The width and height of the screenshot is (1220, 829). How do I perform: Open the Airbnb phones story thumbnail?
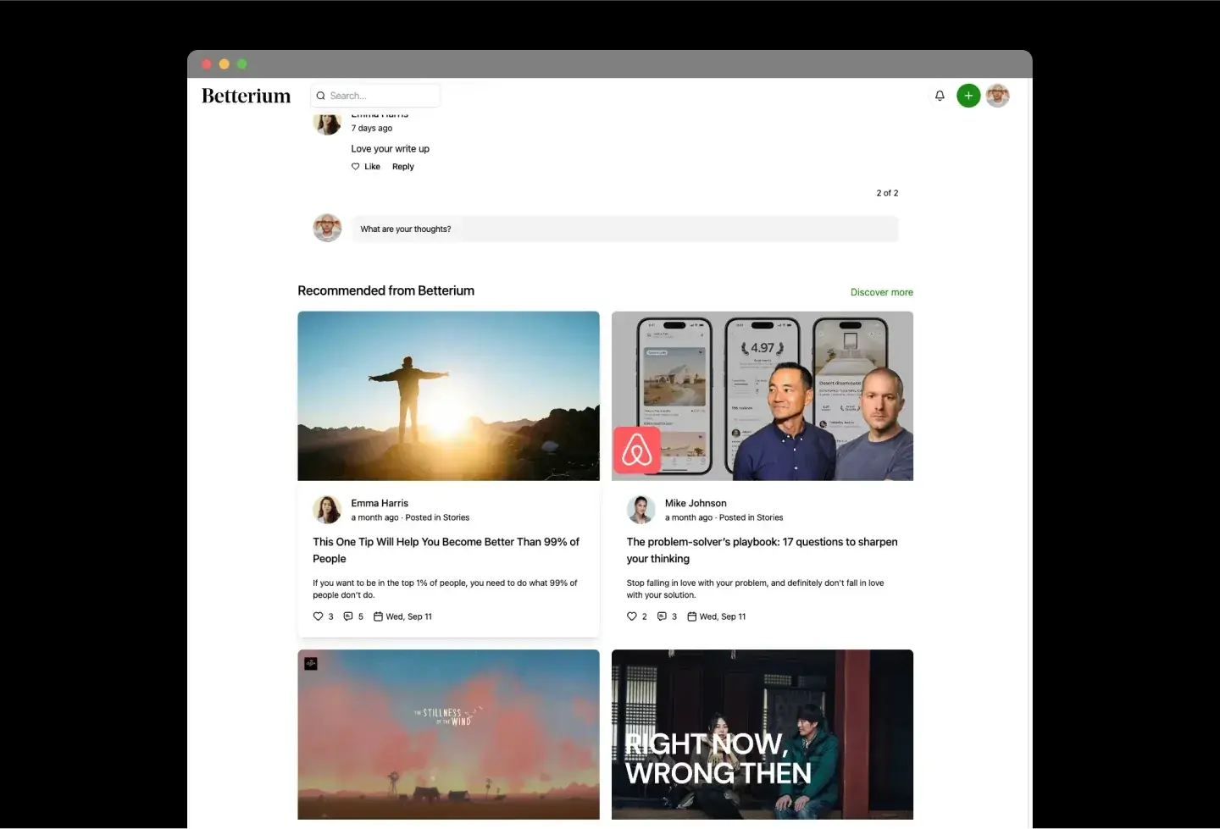pos(762,396)
